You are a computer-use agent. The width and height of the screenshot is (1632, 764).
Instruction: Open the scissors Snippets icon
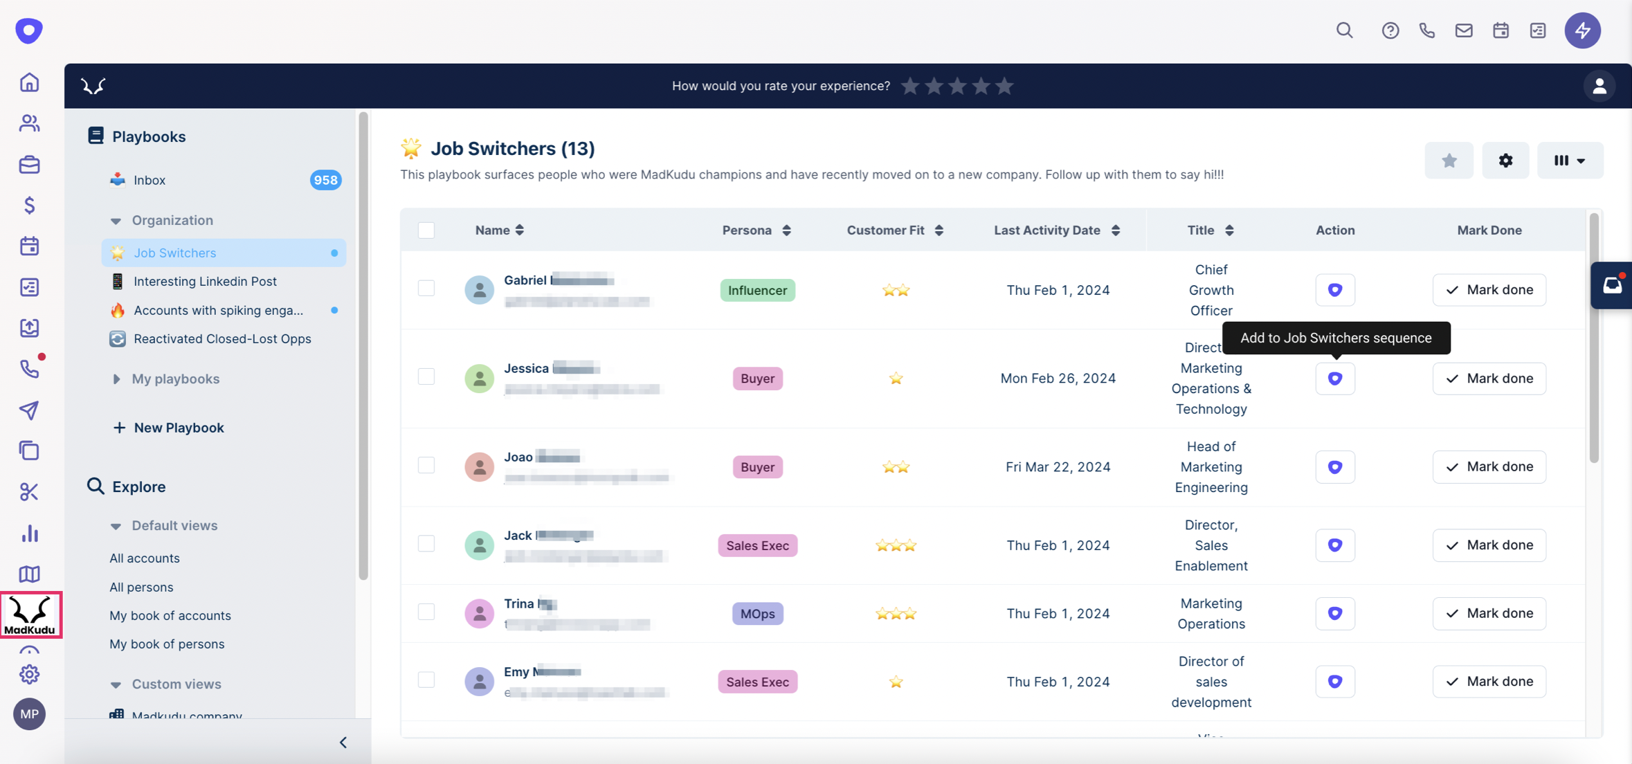pos(29,491)
